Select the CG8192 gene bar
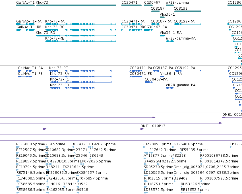 click(187, 11)
